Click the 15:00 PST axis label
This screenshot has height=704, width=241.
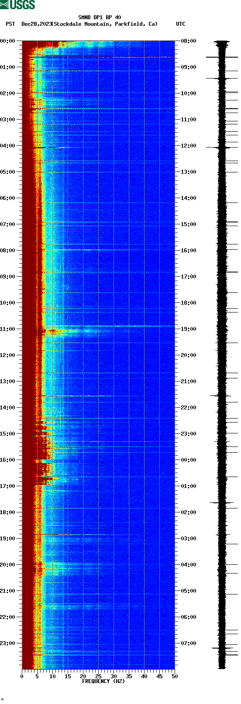pos(7,434)
